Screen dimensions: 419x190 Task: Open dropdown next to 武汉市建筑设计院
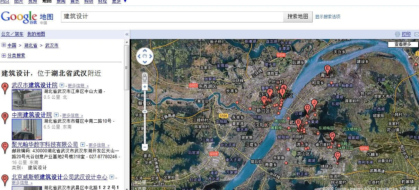tap(62, 85)
